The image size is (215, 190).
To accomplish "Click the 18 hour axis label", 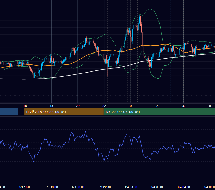I will point(52,106).
